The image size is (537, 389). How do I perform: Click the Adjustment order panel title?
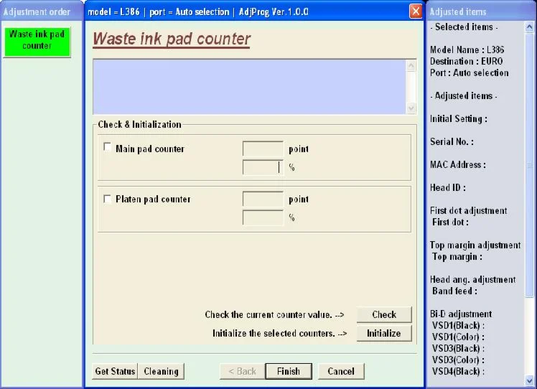click(x=37, y=12)
